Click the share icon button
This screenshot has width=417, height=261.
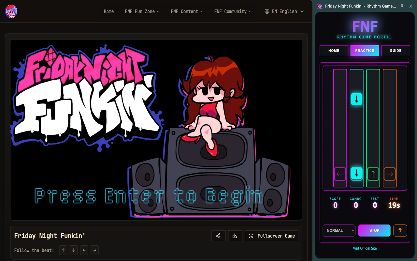click(x=218, y=236)
